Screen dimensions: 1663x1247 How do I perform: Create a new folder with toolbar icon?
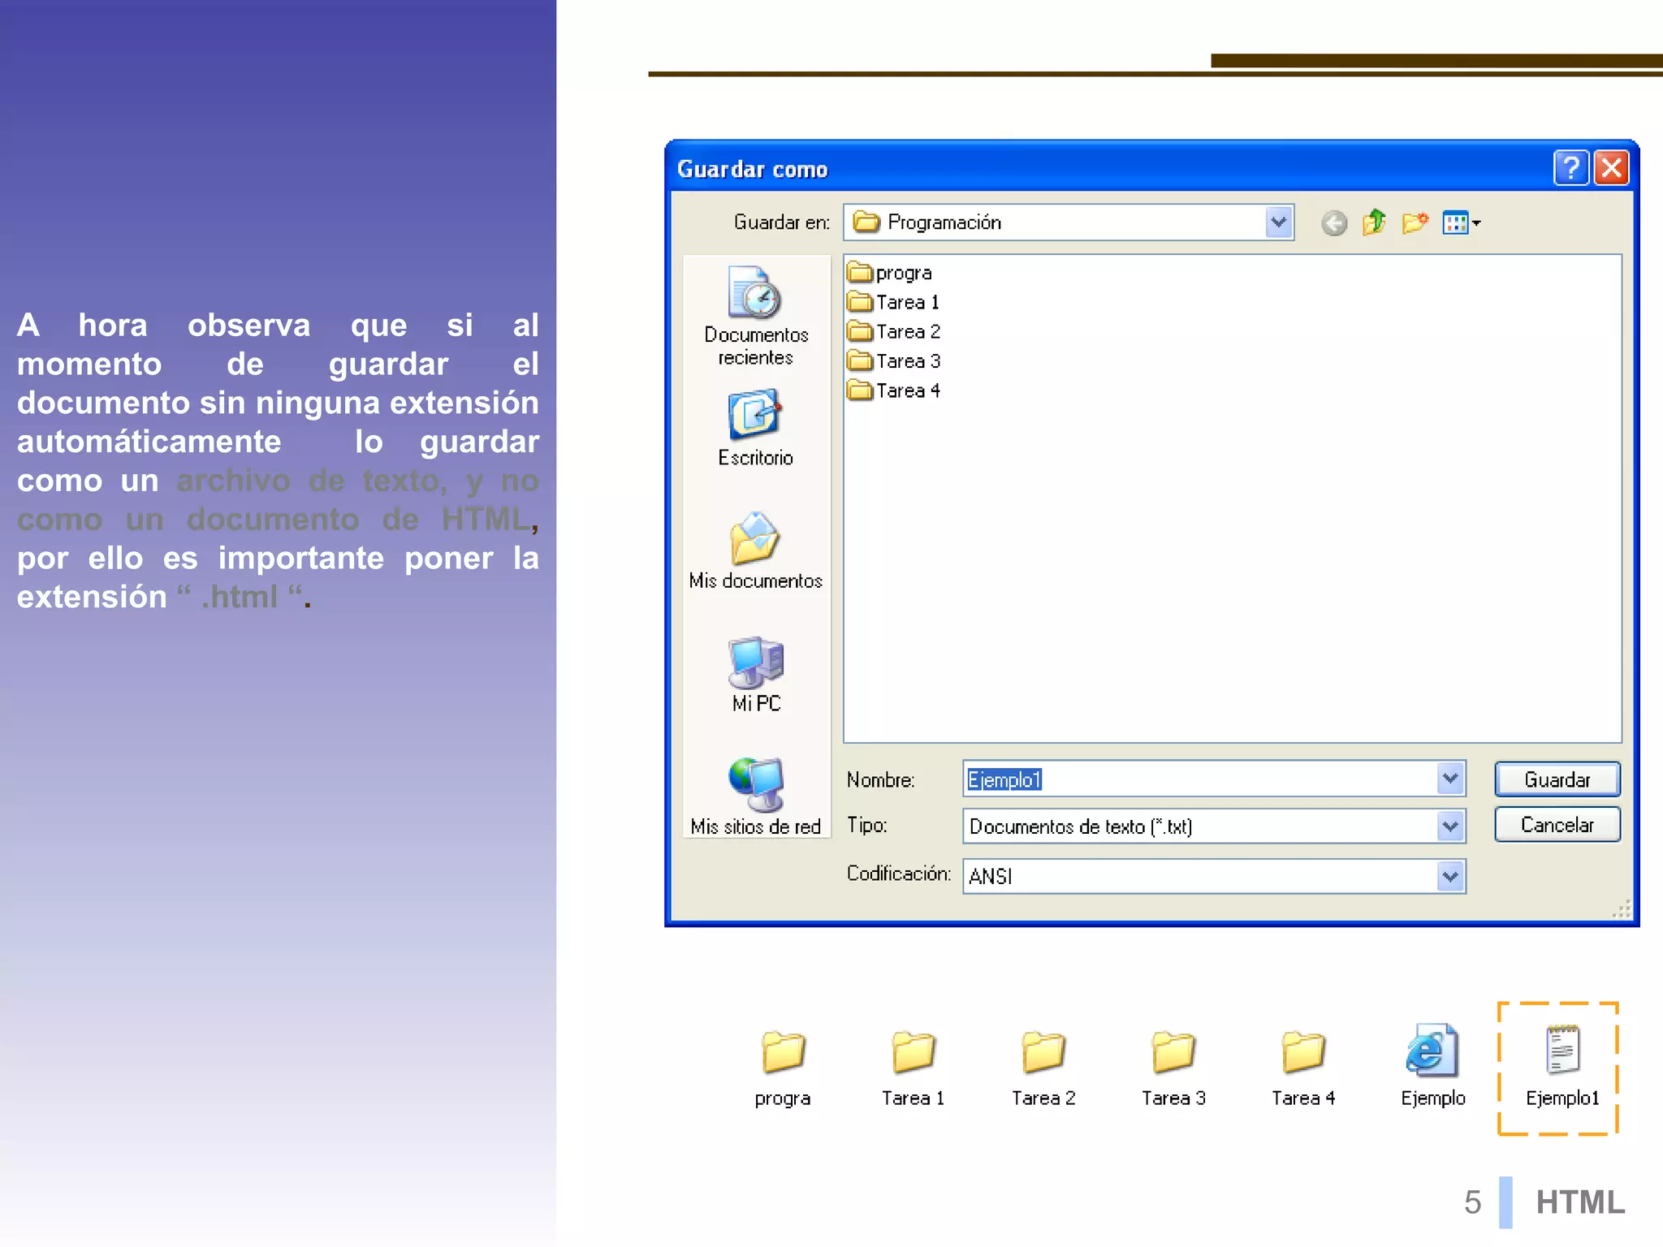click(1415, 222)
